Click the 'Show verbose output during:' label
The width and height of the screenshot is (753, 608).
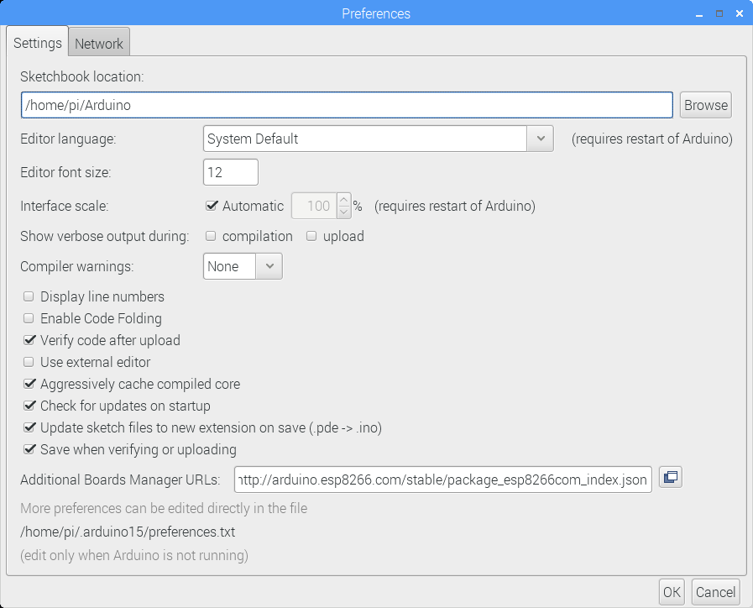coord(105,236)
